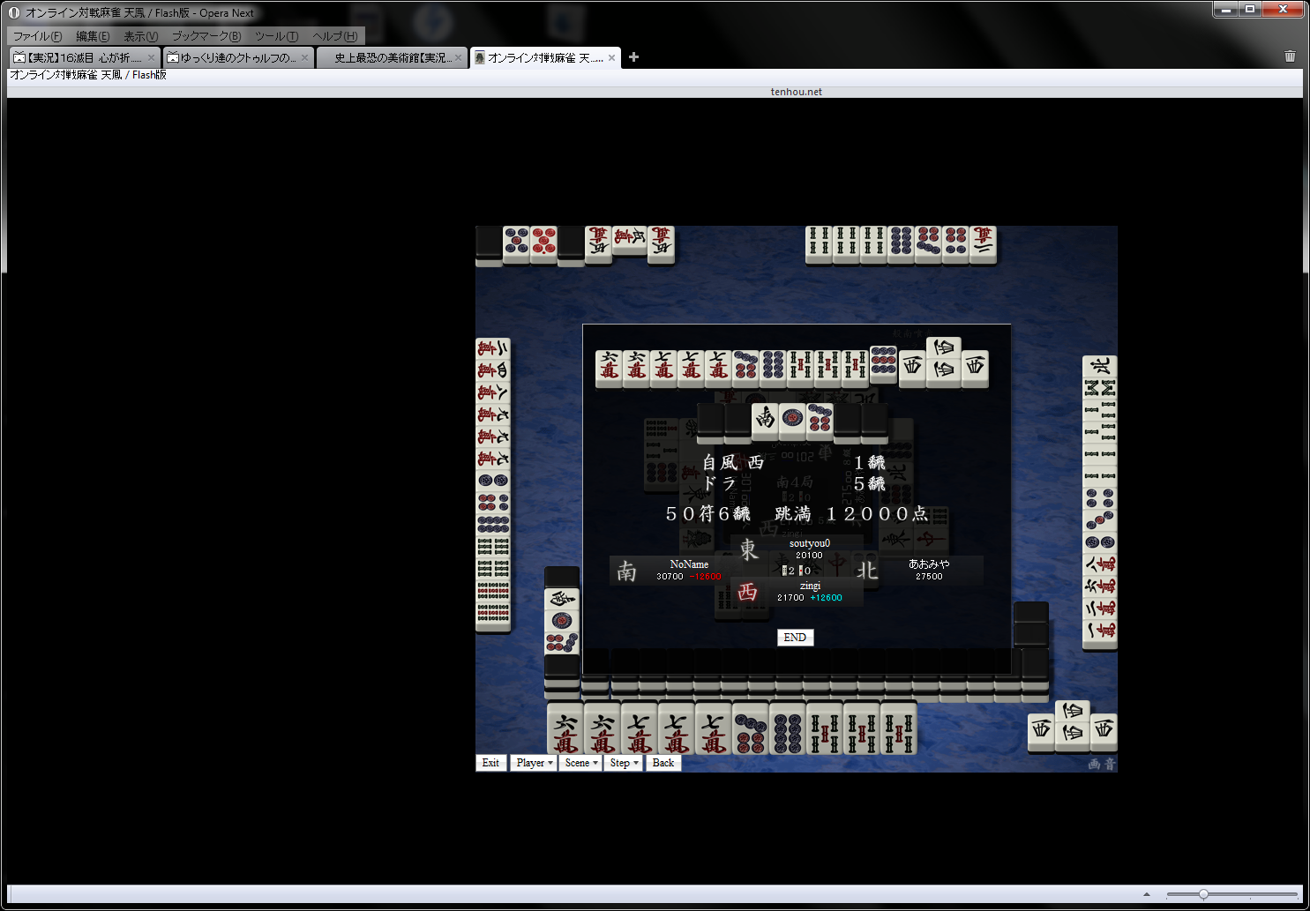Click the favicon of the 16滅目 tab
The height and width of the screenshot is (911, 1310).
click(x=19, y=57)
